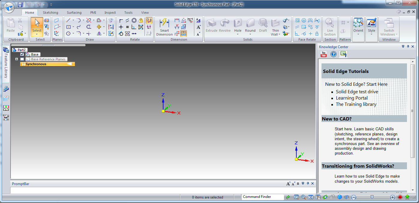The height and width of the screenshot is (203, 419).
Task: Click the Synchronous bar in PathFinder
Action: (x=47, y=64)
